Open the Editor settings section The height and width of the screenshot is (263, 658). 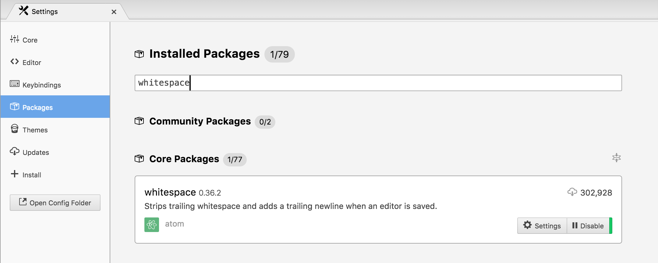pyautogui.click(x=55, y=62)
